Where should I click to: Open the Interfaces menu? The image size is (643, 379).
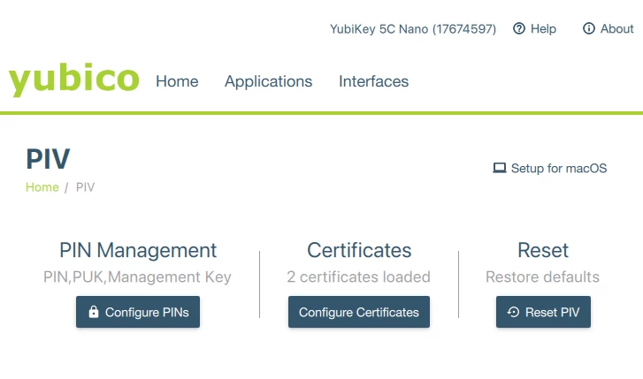pyautogui.click(x=373, y=81)
